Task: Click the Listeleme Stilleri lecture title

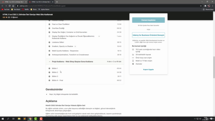Action: (x=58, y=42)
